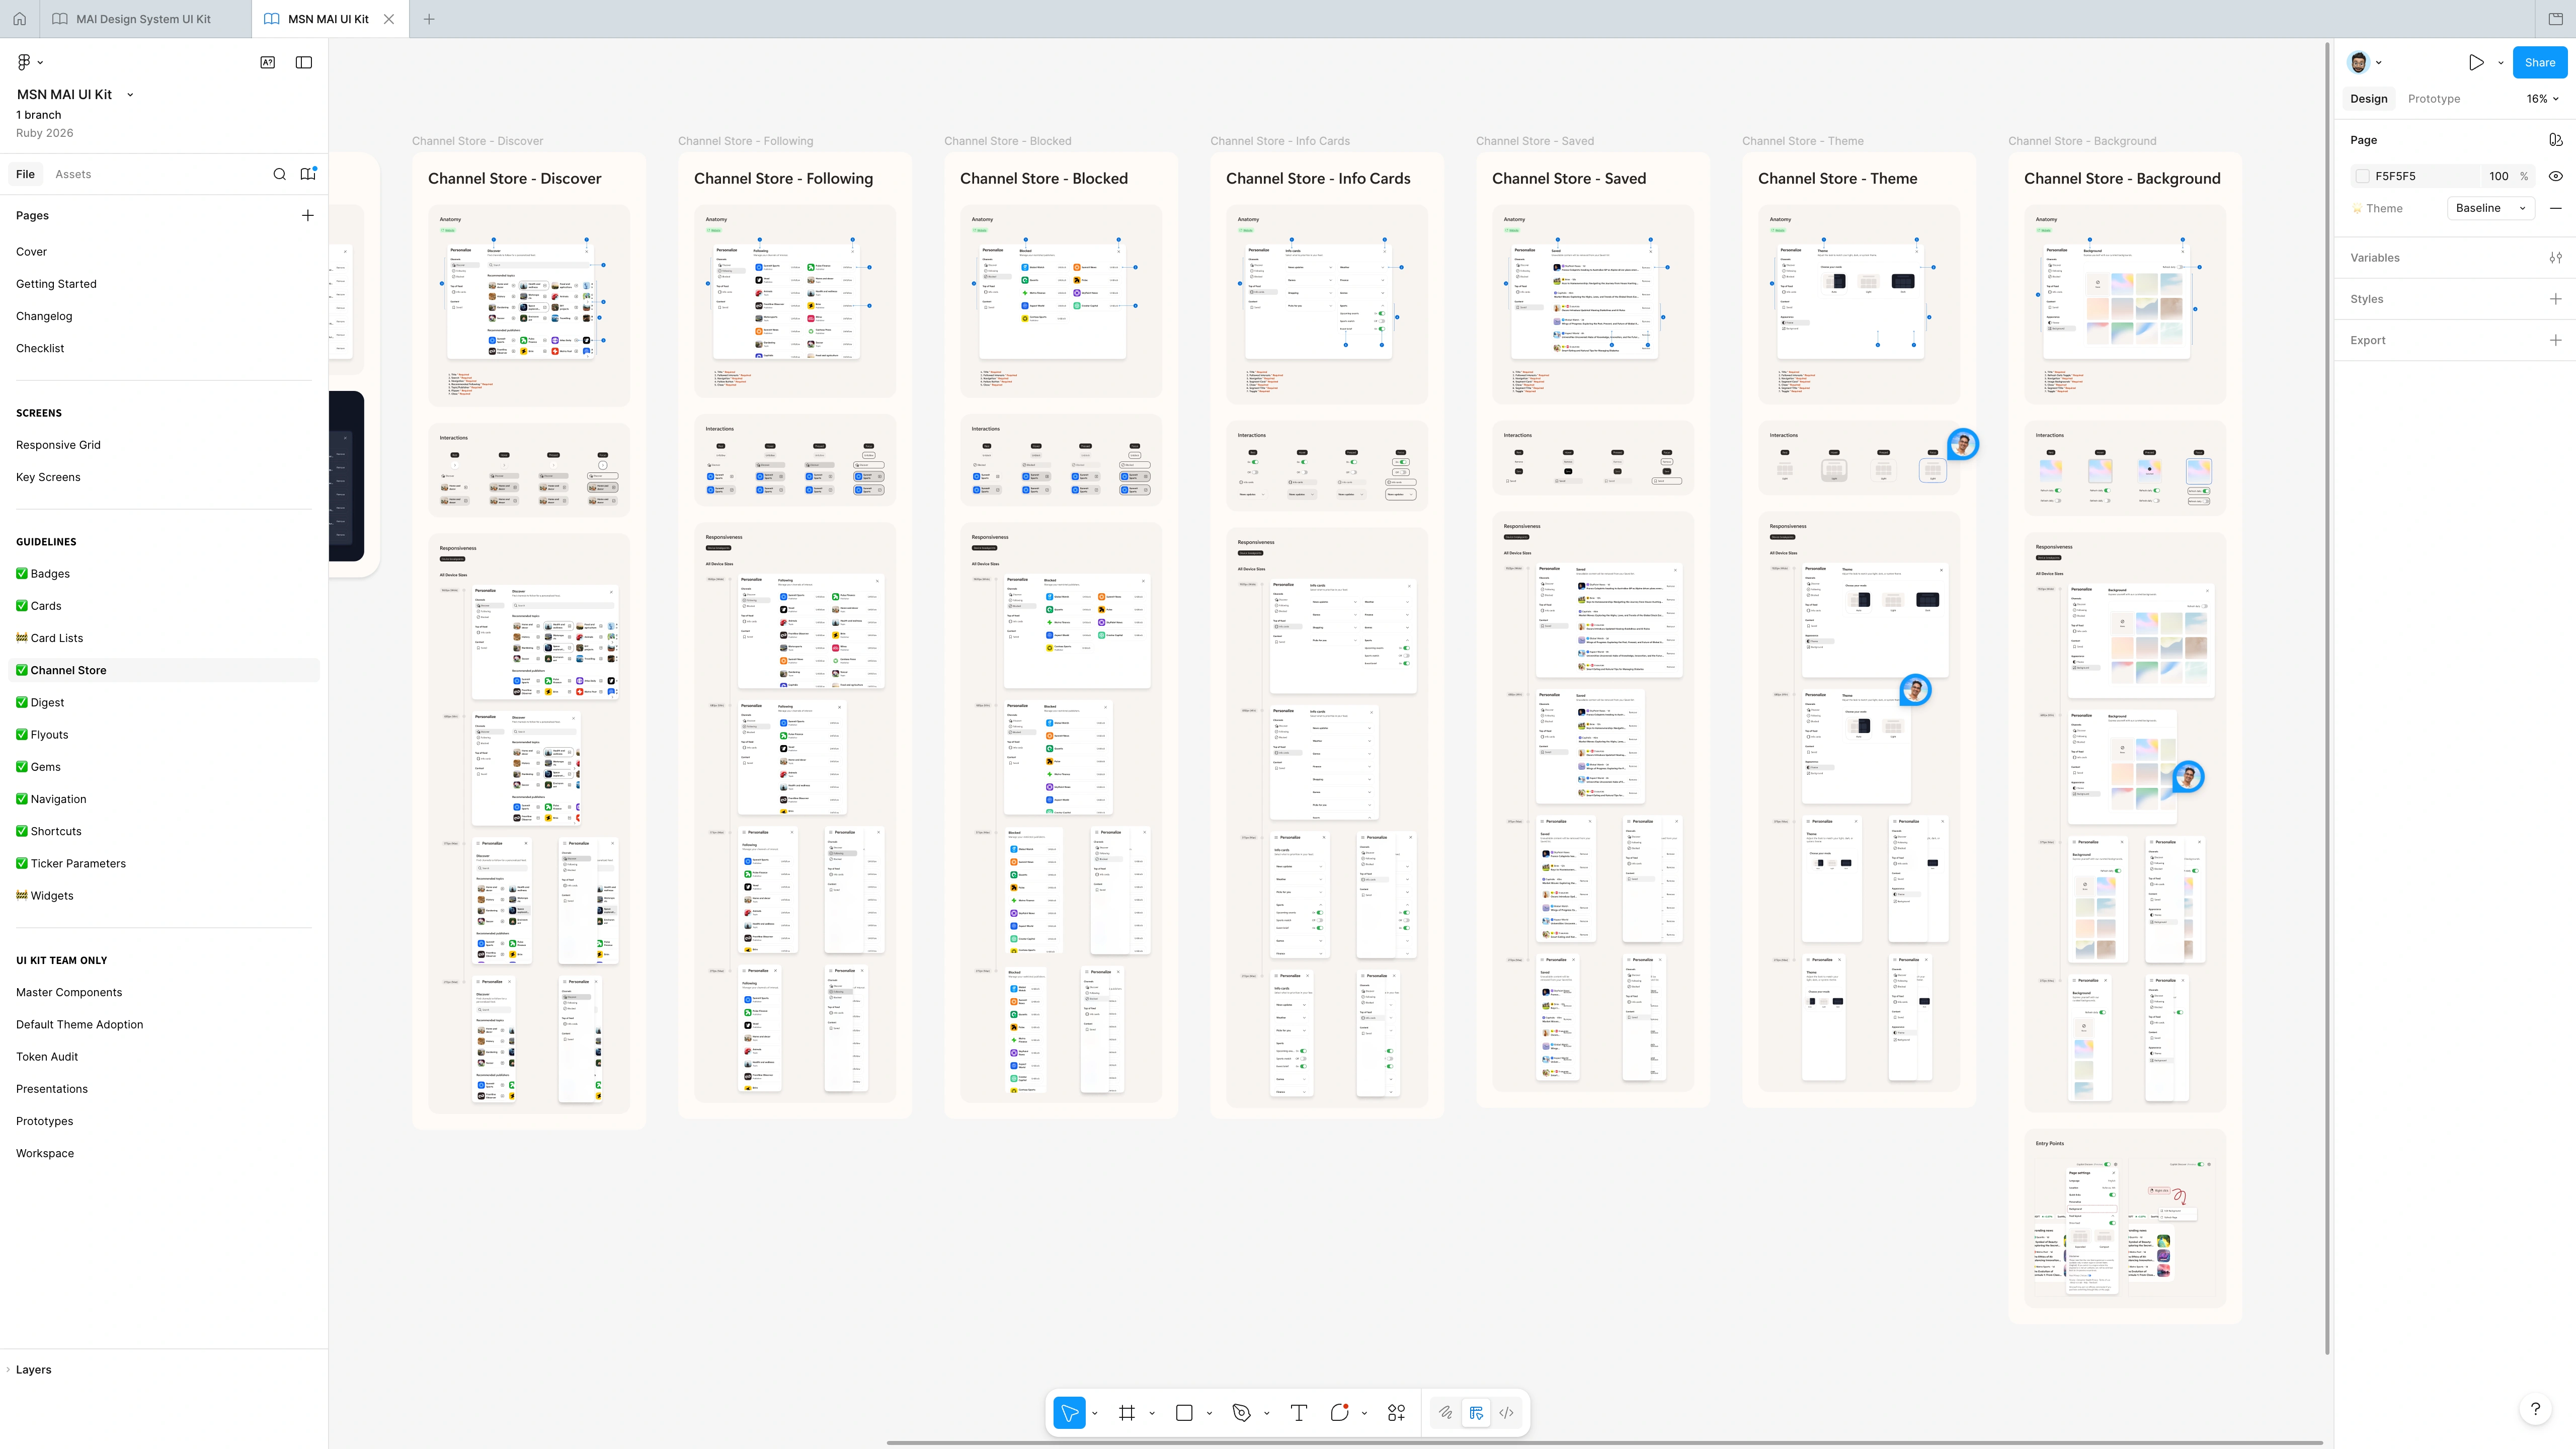Open the Comment tool
2576x1449 pixels.
[1340, 1412]
